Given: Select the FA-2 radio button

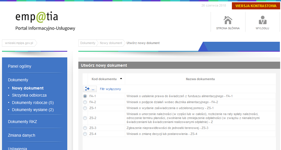Looking at the screenshot, I should 85,102.
